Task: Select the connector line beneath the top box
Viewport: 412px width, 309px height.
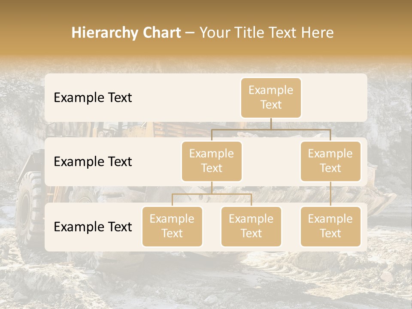Action: click(x=271, y=124)
